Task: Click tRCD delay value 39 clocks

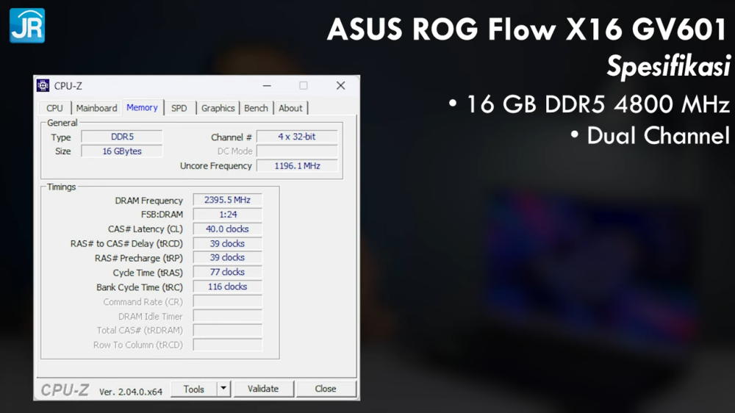Action: 227,244
